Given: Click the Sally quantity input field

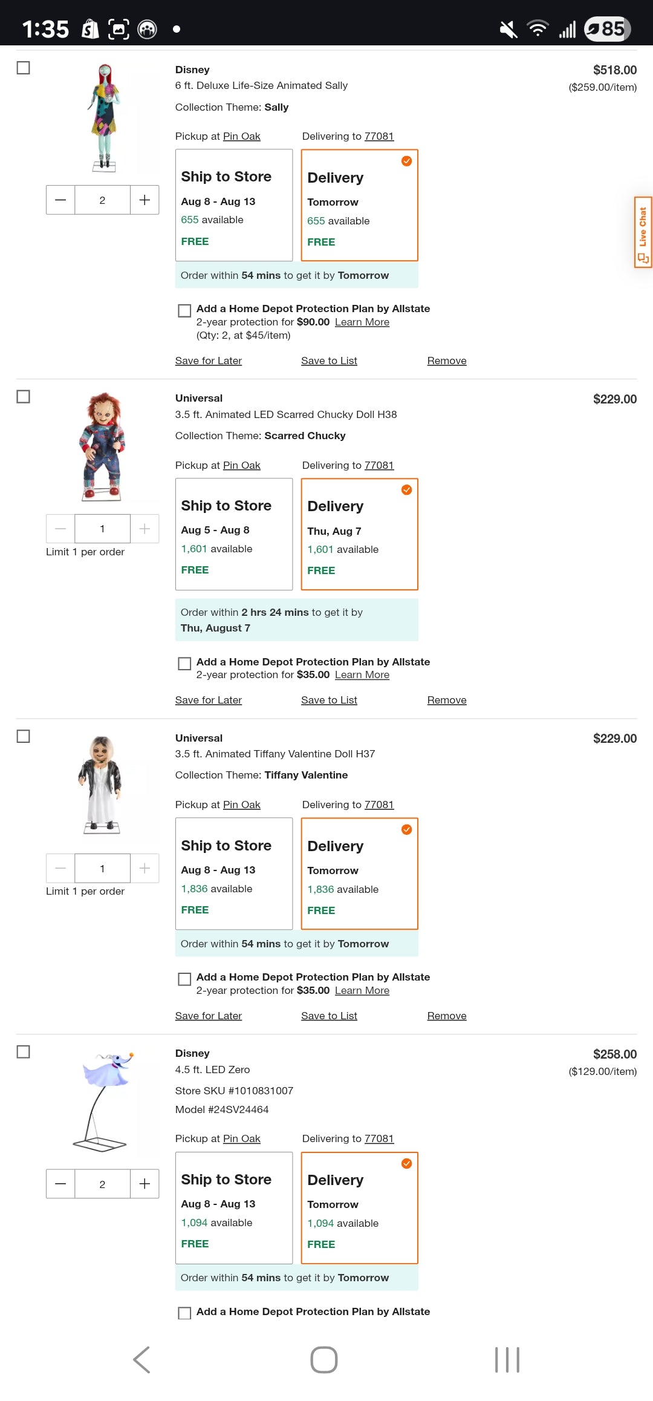Looking at the screenshot, I should (x=102, y=200).
